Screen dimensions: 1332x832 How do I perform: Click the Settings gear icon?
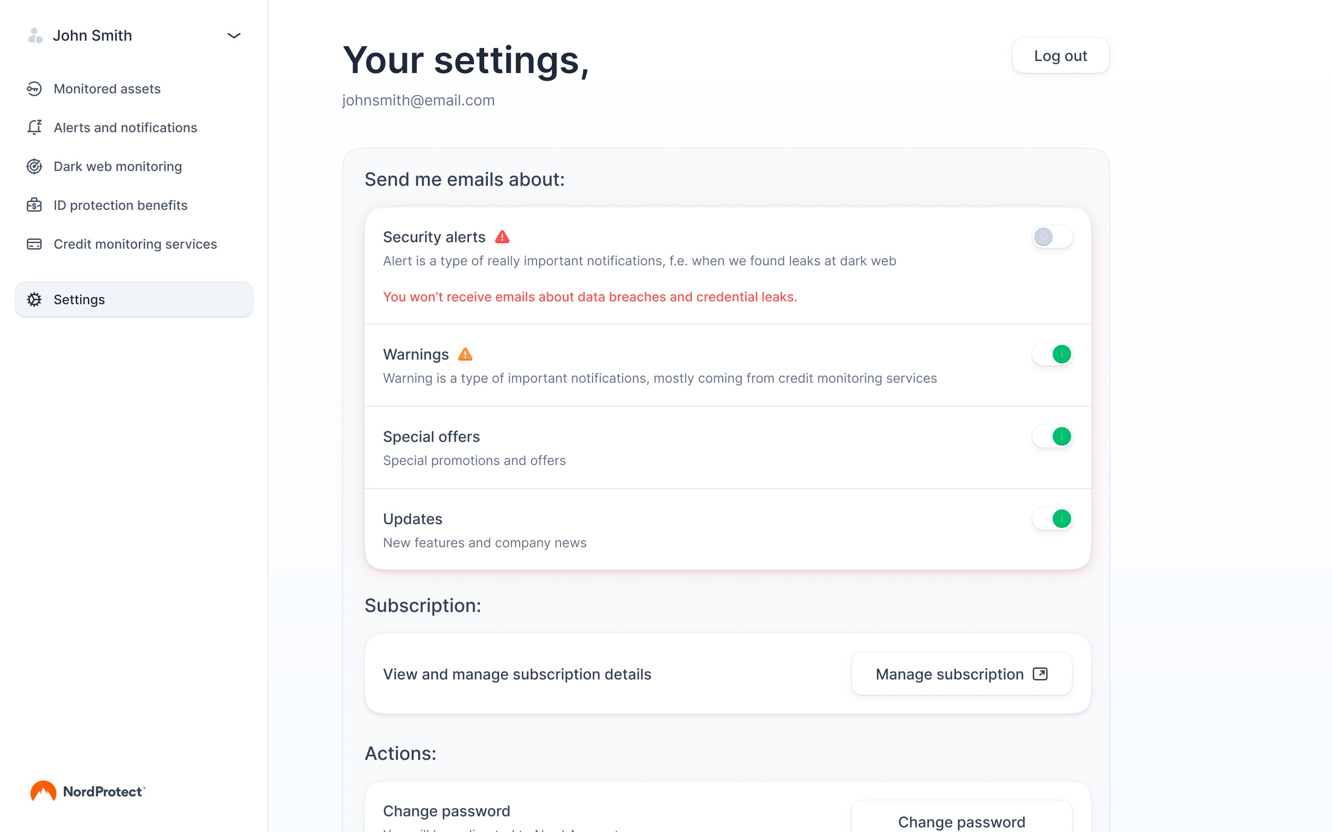[34, 300]
